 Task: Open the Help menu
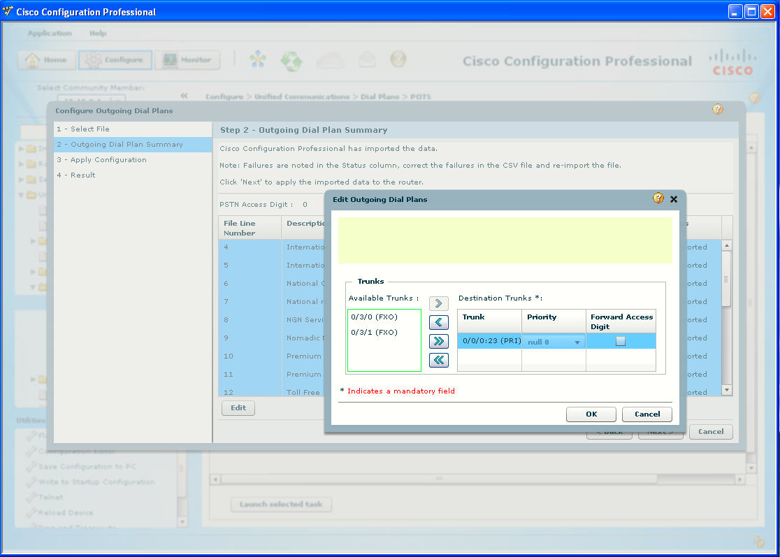(98, 34)
